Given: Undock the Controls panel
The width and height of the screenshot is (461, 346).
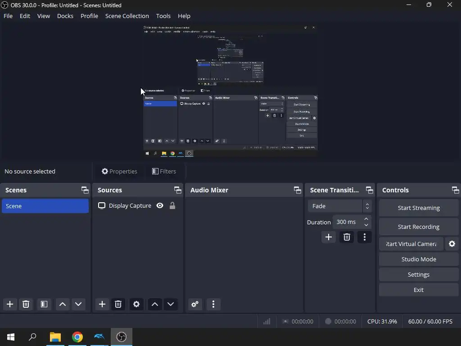Looking at the screenshot, I should click(456, 190).
